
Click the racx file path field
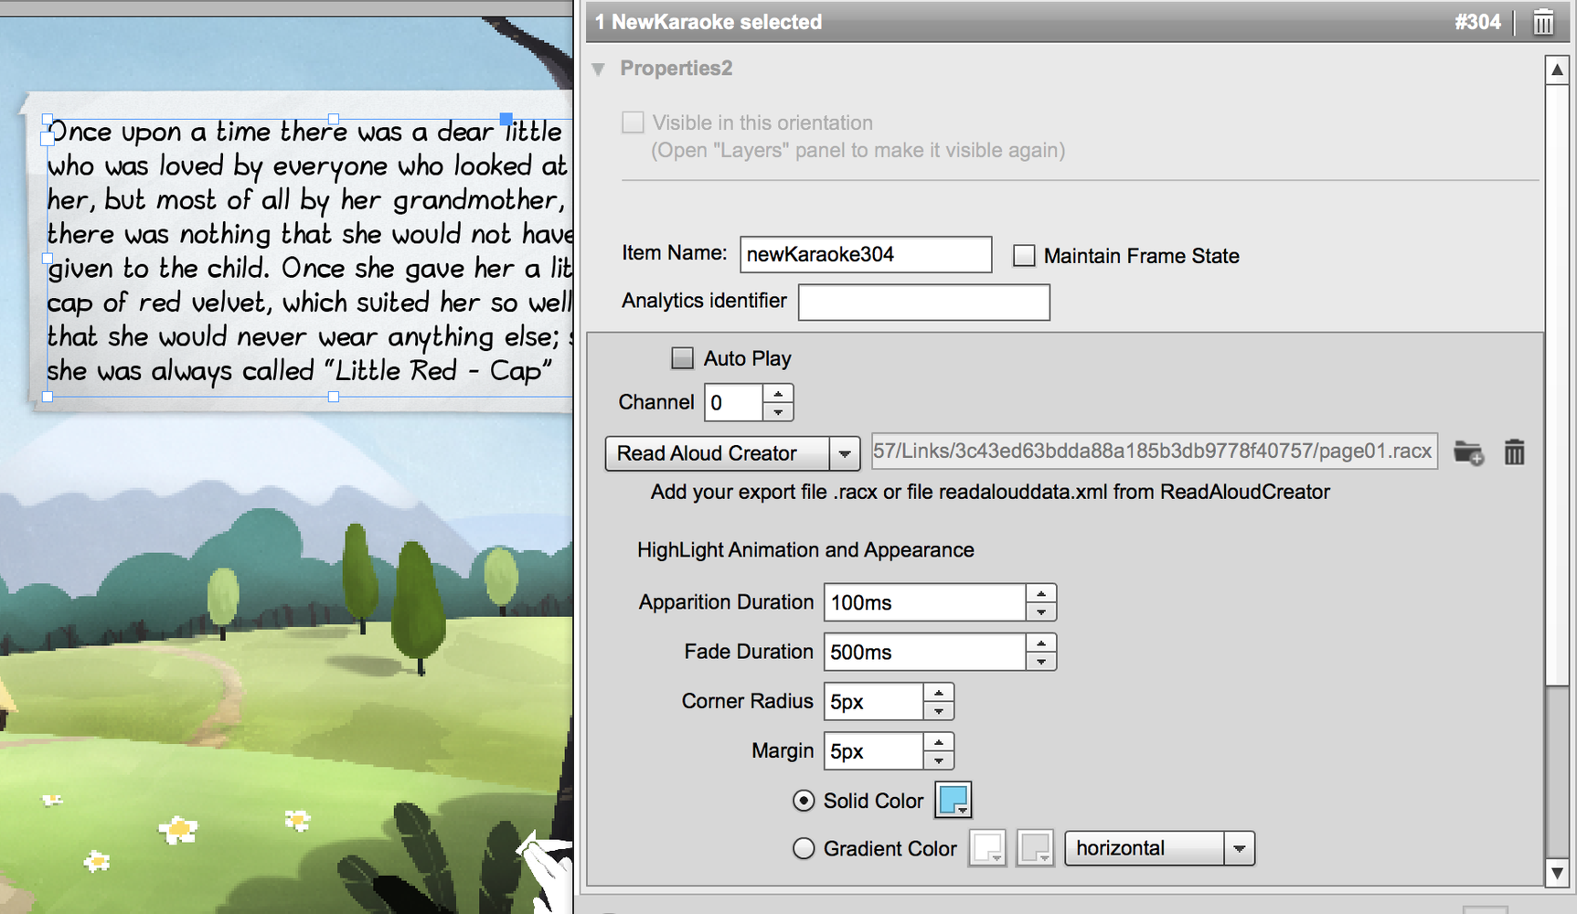click(x=1155, y=452)
